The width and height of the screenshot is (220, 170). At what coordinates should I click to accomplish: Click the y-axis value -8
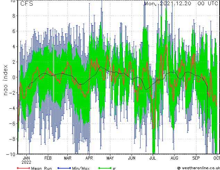(12, 139)
